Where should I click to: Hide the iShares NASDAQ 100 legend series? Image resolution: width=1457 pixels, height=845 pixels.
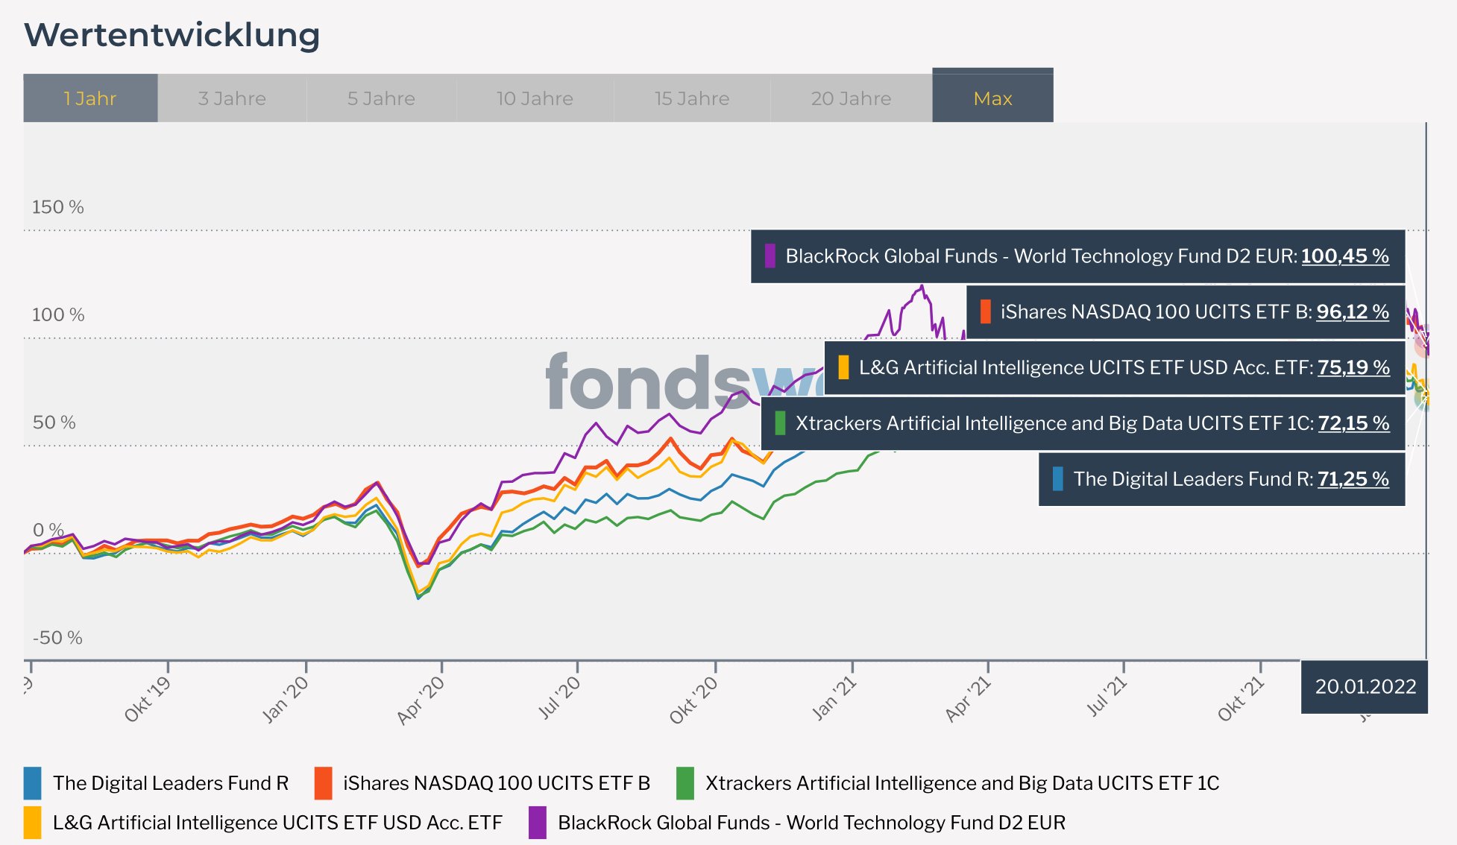pos(497,783)
